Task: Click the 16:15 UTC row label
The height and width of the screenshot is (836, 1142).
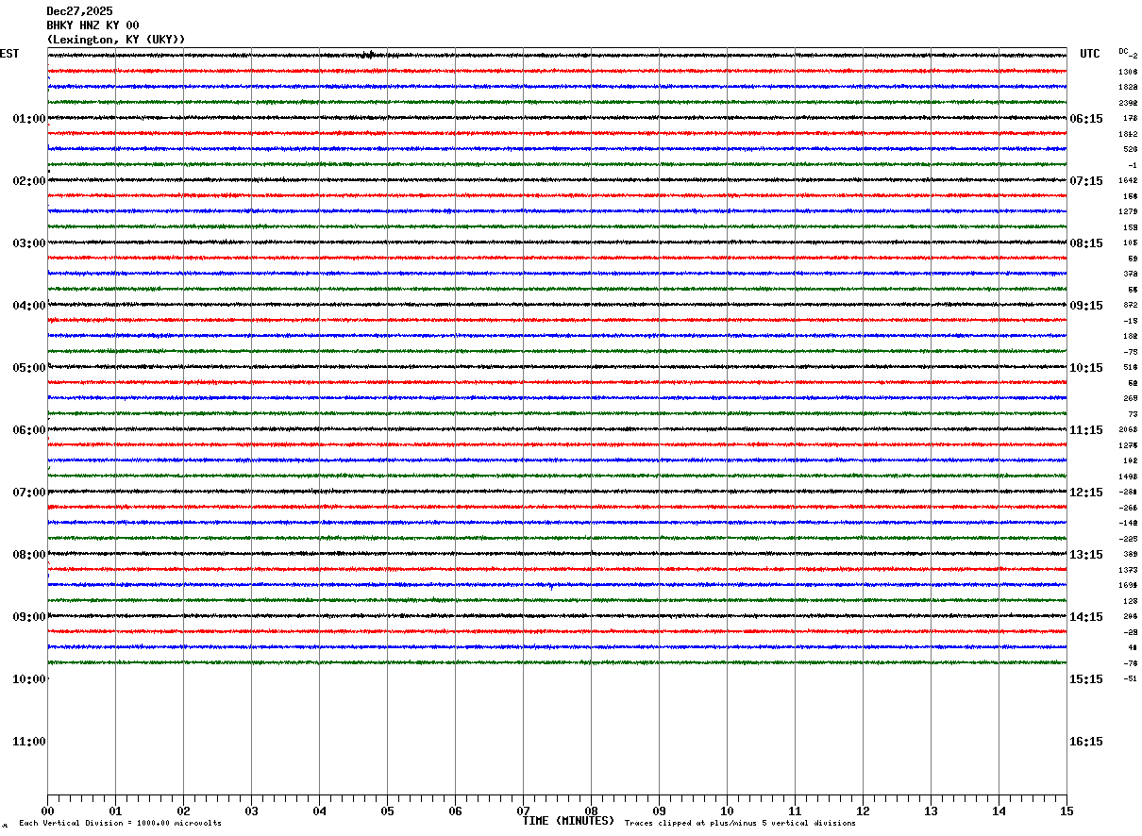Action: [1086, 742]
